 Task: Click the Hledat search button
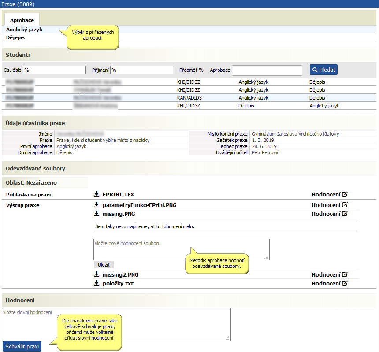point(323,70)
